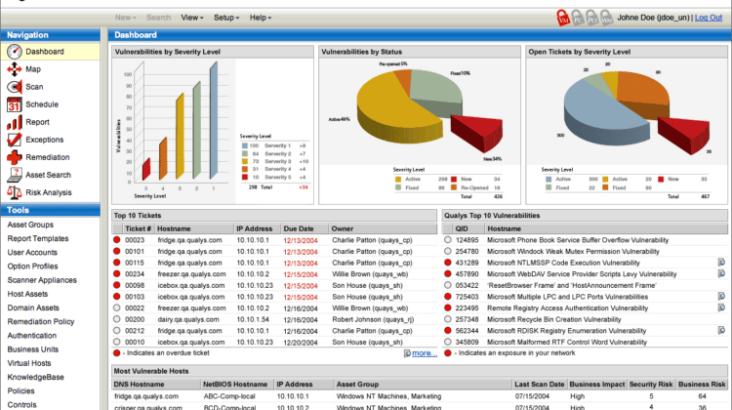Viewport: 732px width, 410px height.
Task: Open Virtual Hosts under Tools
Action: click(x=29, y=363)
